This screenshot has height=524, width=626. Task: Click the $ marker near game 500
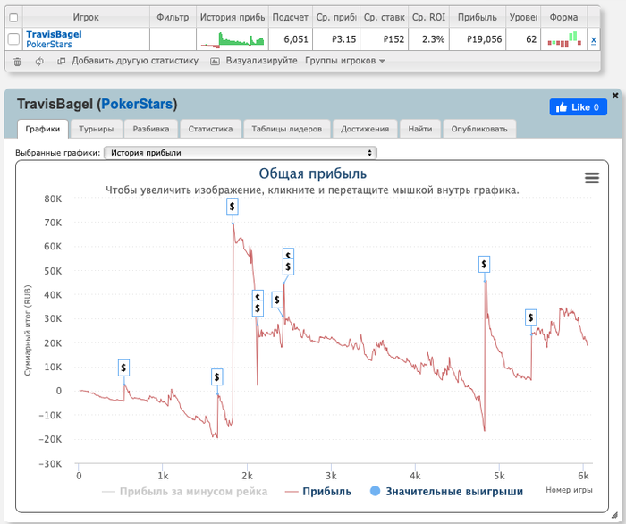123,368
